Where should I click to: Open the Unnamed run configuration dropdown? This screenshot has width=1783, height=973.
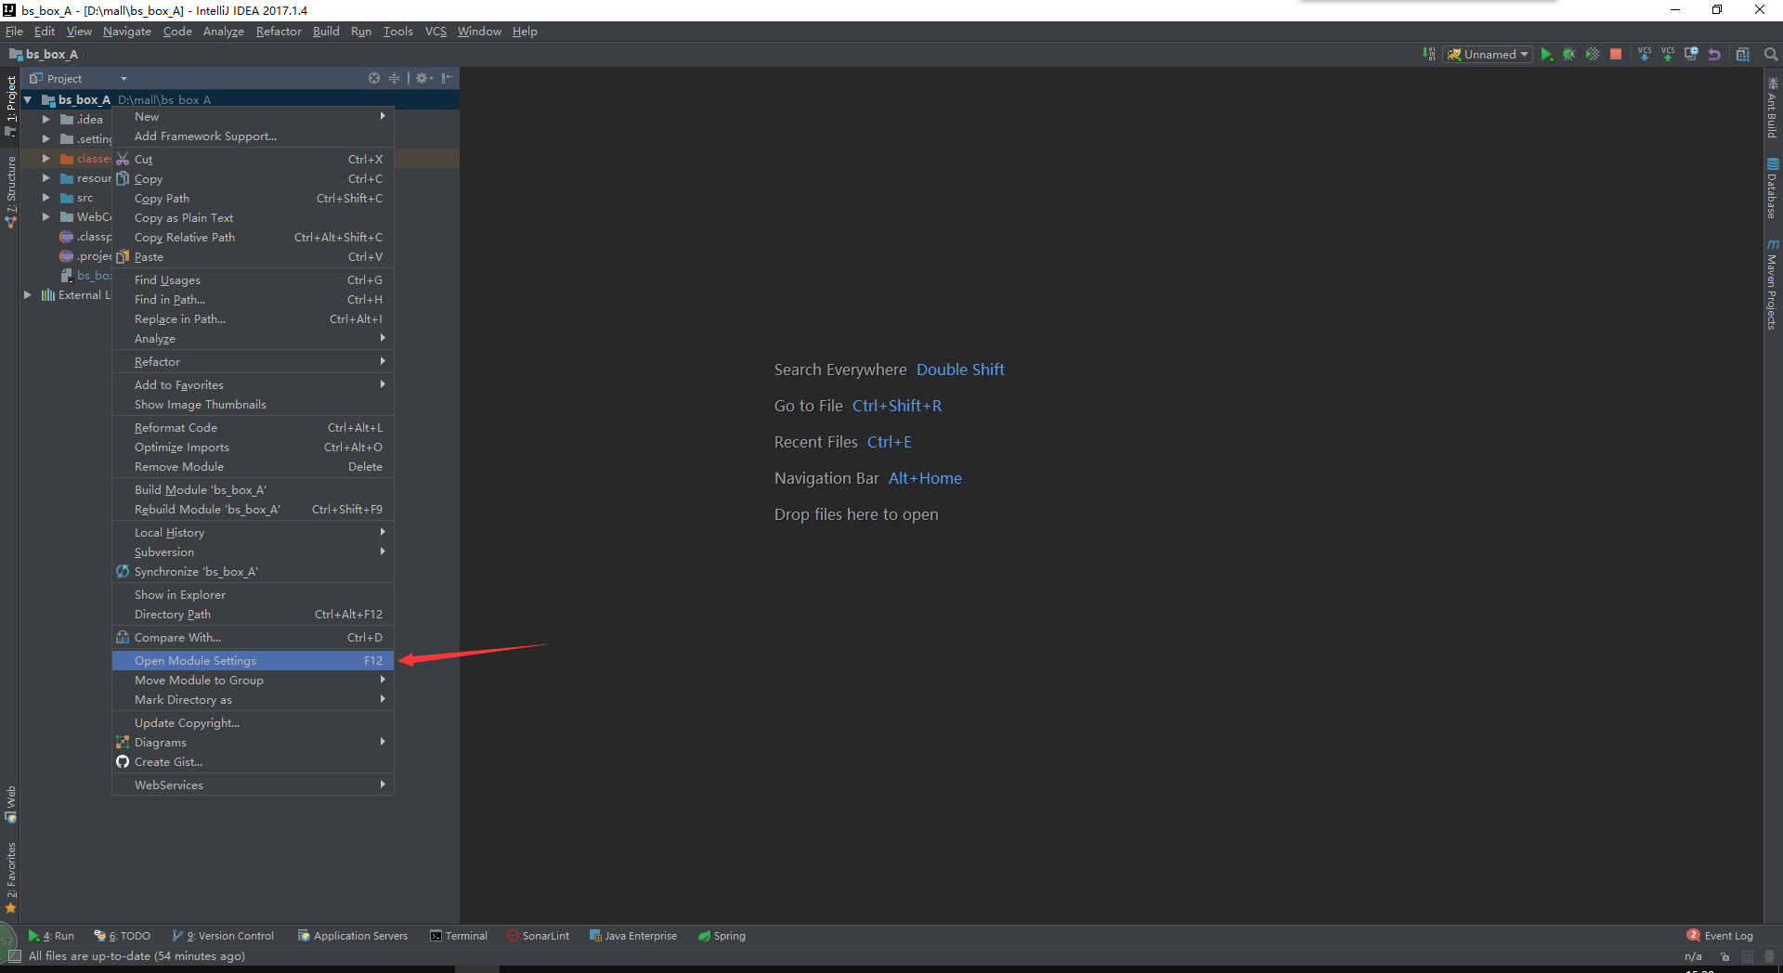[x=1488, y=54]
